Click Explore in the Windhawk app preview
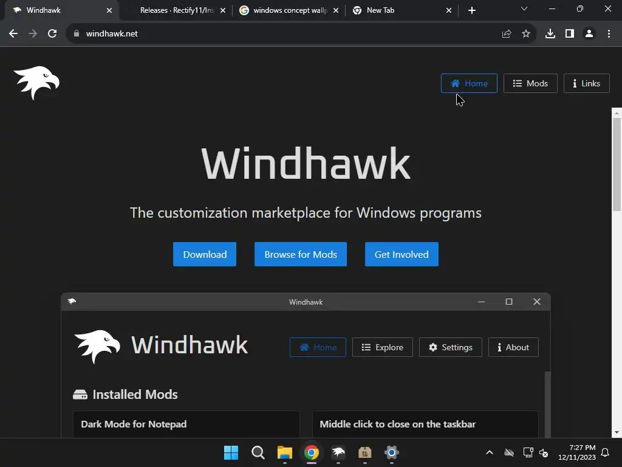 pos(383,347)
